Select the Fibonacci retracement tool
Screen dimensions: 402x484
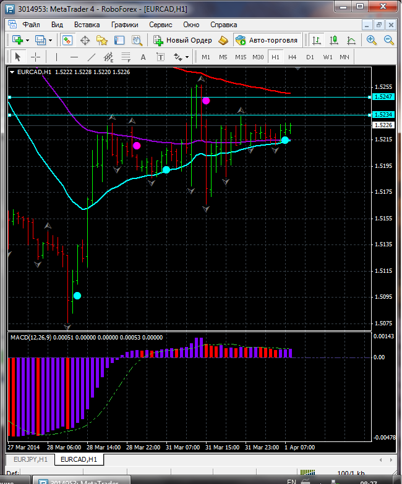click(126, 57)
